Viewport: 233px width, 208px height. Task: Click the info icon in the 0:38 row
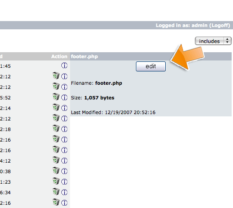tap(64, 171)
